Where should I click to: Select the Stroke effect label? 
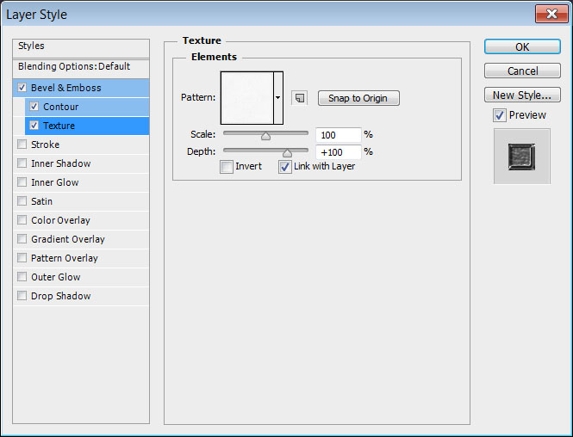[45, 145]
